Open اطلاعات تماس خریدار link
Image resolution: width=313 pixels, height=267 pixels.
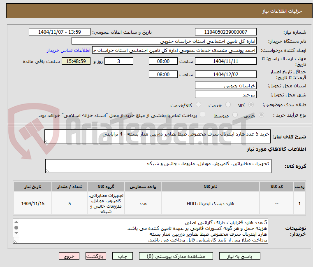coord(69,50)
